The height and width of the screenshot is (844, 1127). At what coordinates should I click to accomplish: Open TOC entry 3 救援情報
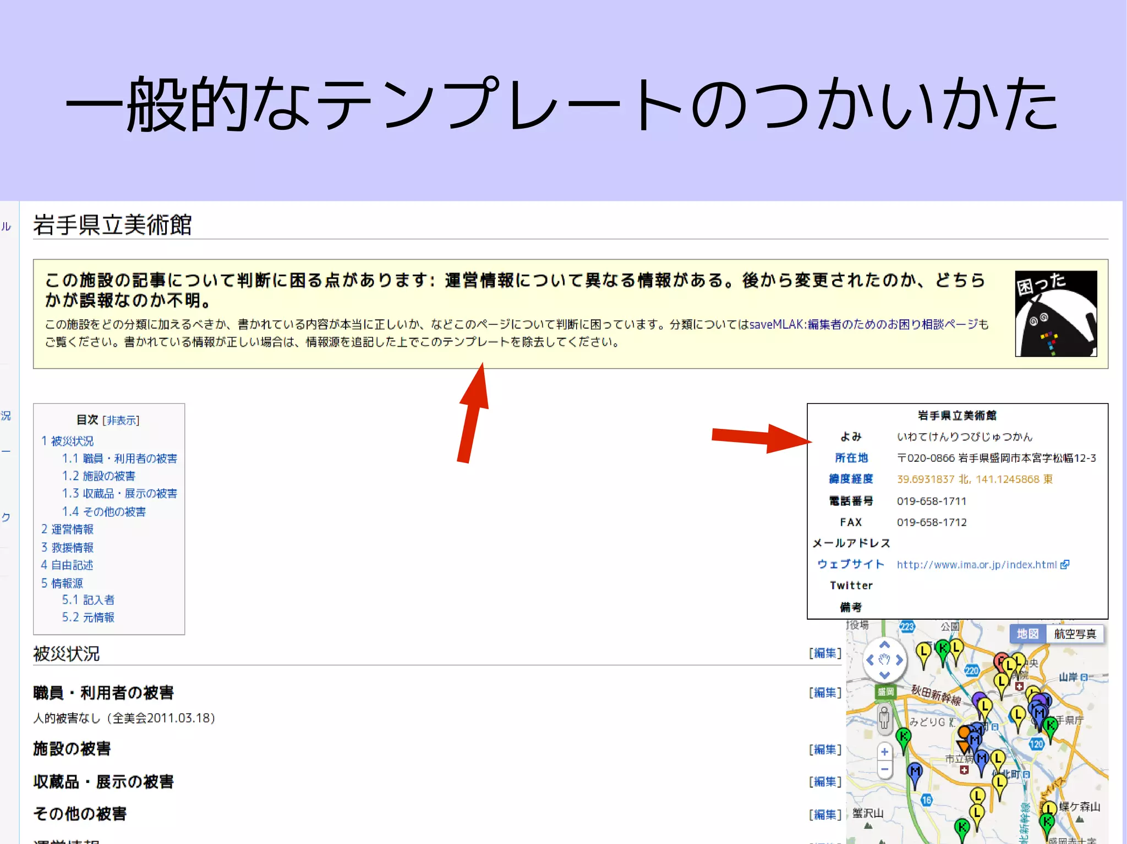(x=67, y=548)
